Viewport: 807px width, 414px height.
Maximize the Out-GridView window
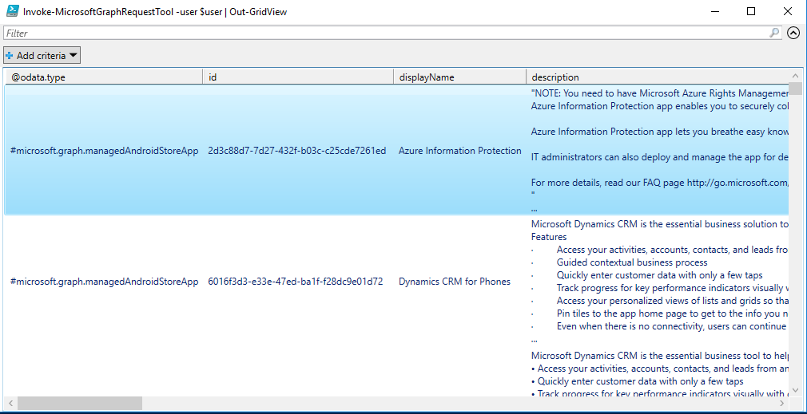751,11
